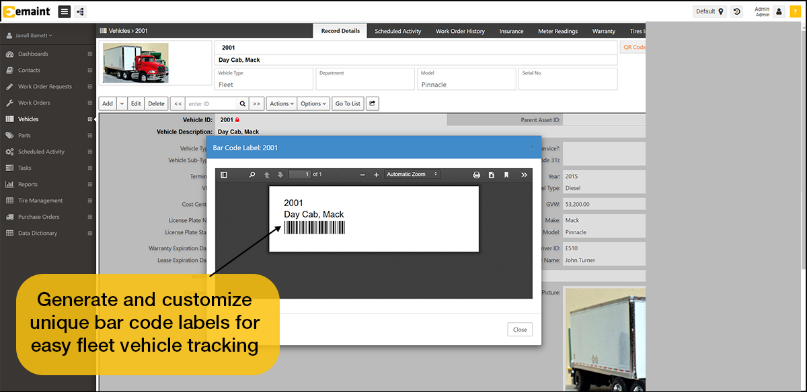Expand the Contacts plus icon

click(89, 70)
